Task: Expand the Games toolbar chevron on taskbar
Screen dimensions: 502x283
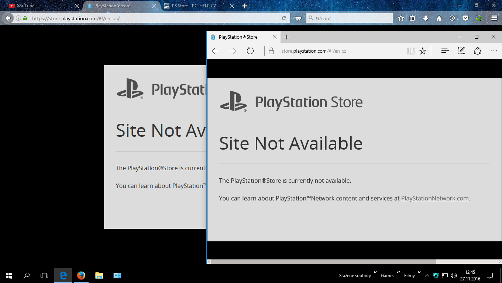Action: (x=399, y=272)
